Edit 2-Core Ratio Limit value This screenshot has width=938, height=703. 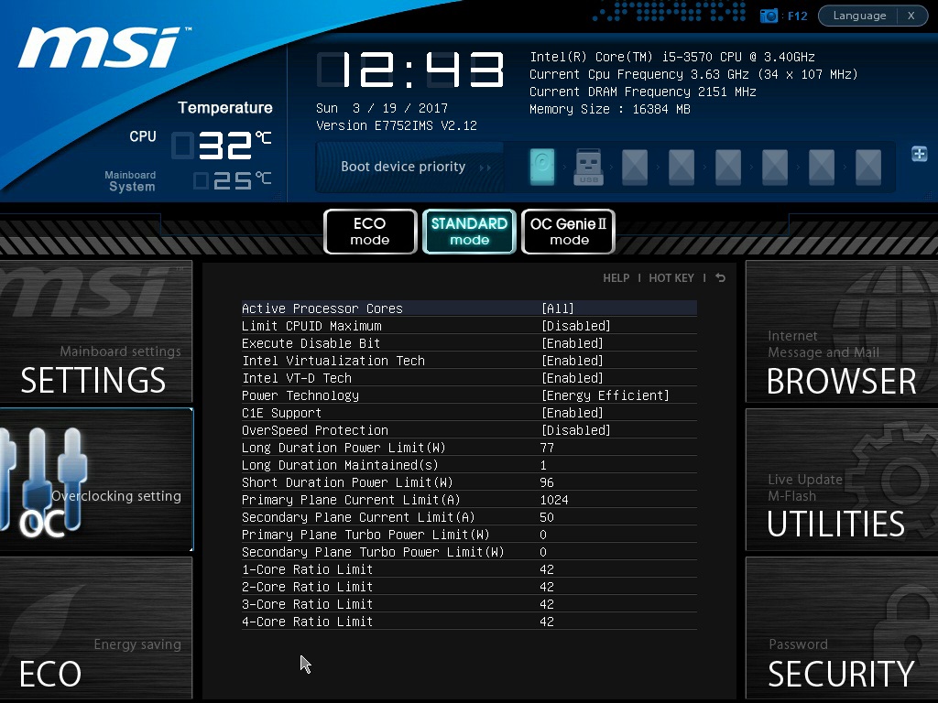pyautogui.click(x=547, y=587)
